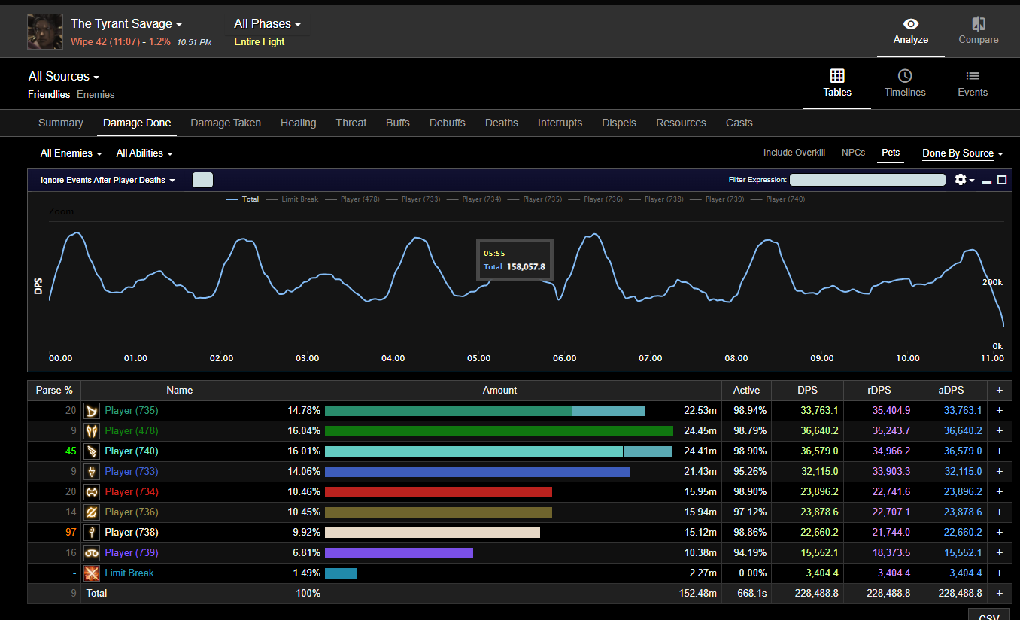1020x620 pixels.
Task: Switch to the Healing tab
Action: point(299,123)
